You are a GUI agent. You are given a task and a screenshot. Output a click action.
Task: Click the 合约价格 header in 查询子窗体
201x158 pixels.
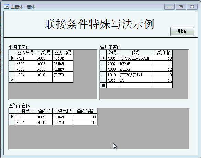pyautogui.click(x=85, y=111)
